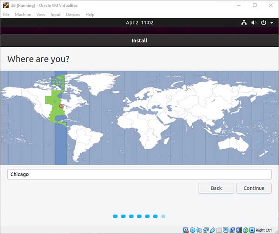Click the USB devices status icon
The image size is (279, 234).
212,230
